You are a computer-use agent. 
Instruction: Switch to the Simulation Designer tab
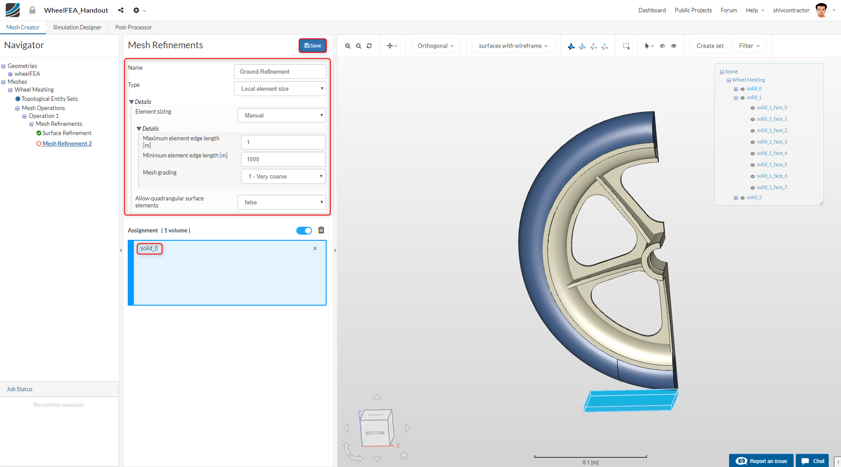(77, 27)
